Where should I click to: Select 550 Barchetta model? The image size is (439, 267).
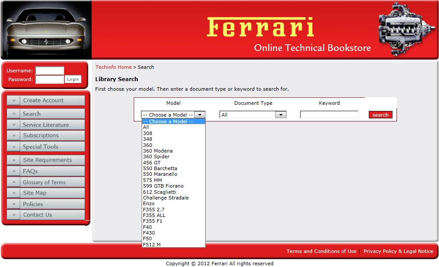[x=174, y=168]
